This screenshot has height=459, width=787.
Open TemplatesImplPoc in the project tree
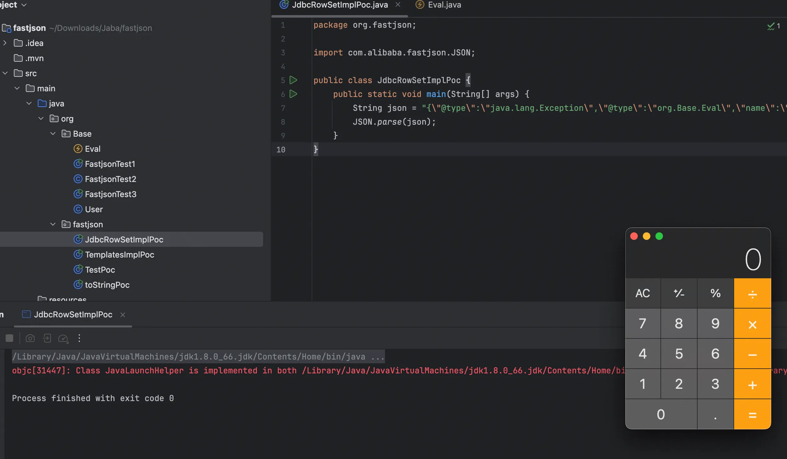119,255
